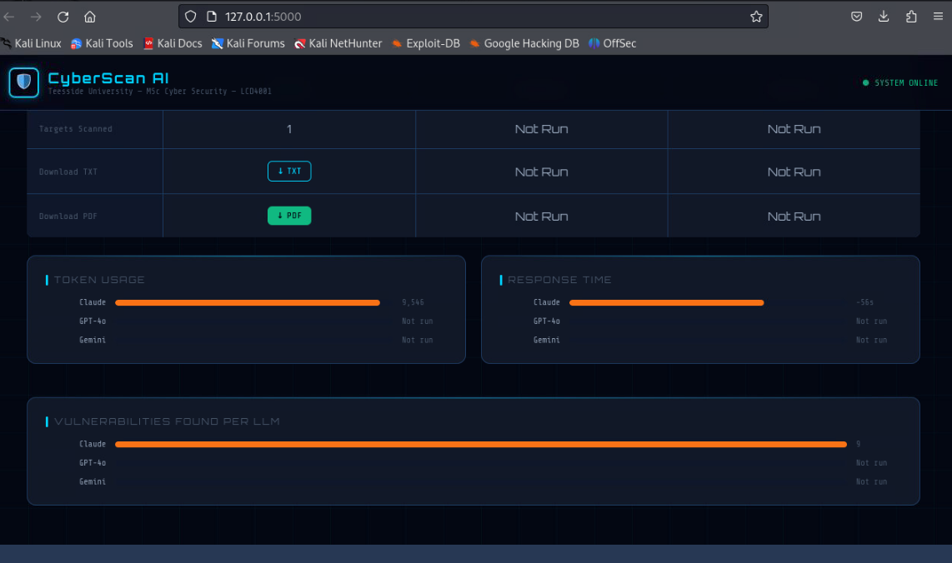The width and height of the screenshot is (952, 563).
Task: Open the downloads panel
Action: click(x=884, y=17)
